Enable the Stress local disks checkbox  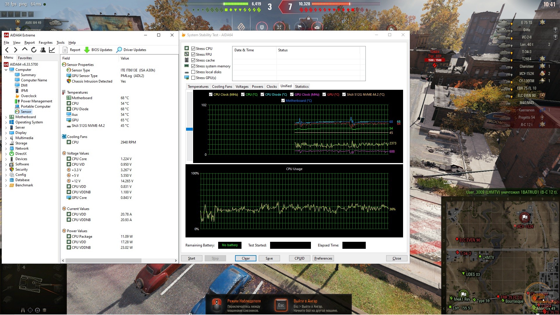click(193, 72)
